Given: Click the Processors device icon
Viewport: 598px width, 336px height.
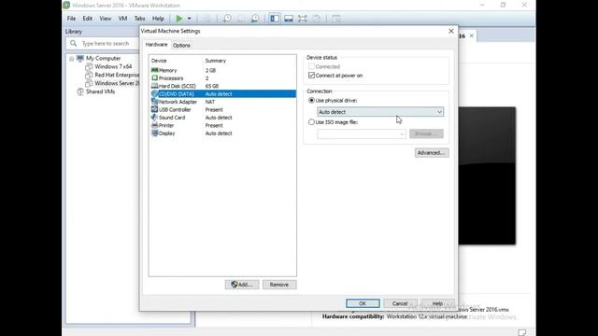Looking at the screenshot, I should click(x=154, y=77).
